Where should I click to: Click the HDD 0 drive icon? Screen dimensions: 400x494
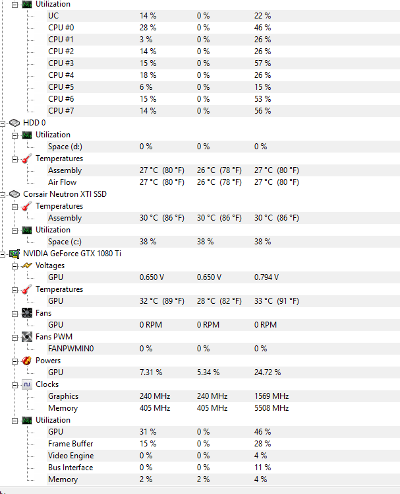[14, 123]
